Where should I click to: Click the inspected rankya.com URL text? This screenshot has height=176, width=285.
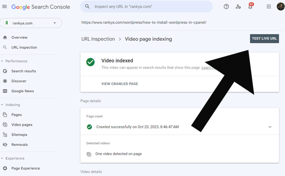point(144,22)
